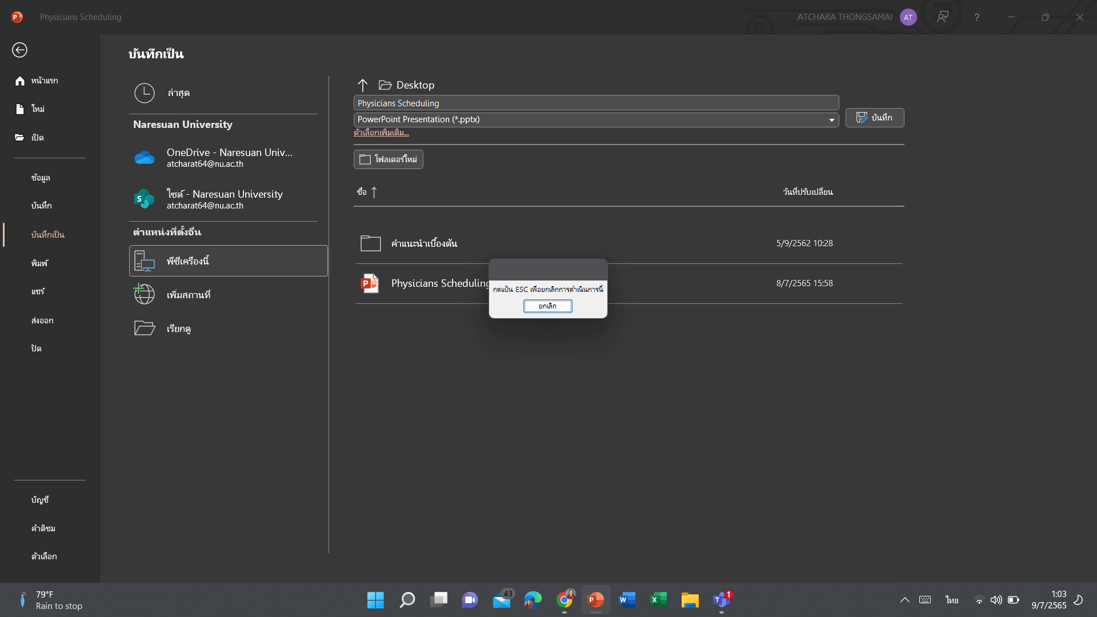
Task: Click เรียกดู browse folder option
Action: 178,328
